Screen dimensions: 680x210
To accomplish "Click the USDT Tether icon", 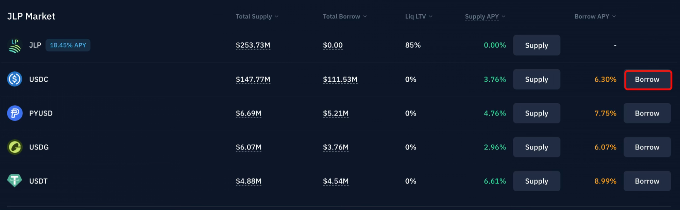I will 15,181.
